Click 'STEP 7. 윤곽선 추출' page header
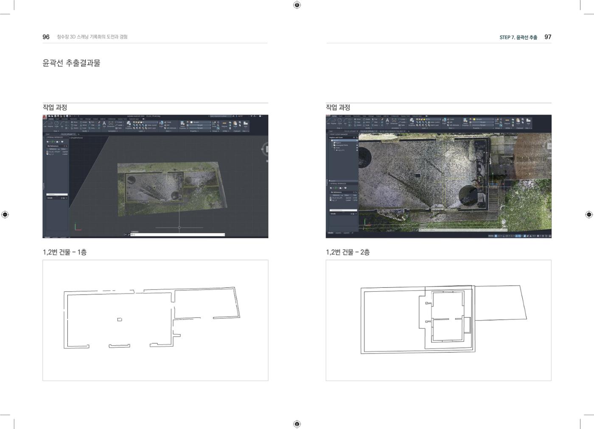Screen dimensions: 594x429 pos(518,37)
